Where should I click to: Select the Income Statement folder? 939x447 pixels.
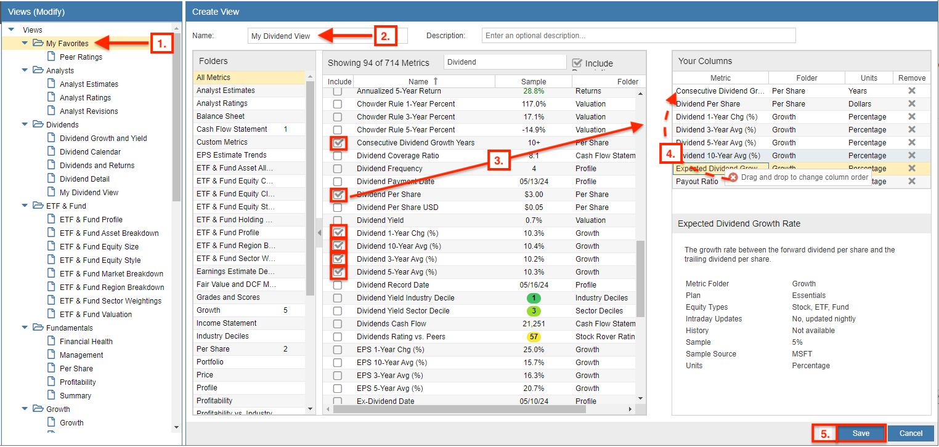tap(249, 323)
